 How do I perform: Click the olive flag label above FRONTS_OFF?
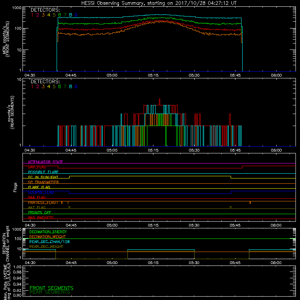tap(37, 207)
